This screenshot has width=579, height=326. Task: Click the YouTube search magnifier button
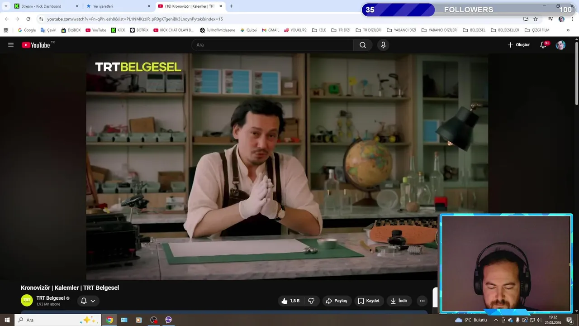[363, 45]
